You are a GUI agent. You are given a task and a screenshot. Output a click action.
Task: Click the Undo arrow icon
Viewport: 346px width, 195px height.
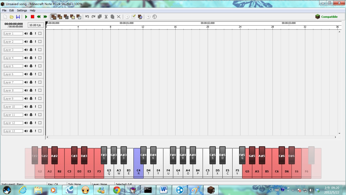tap(87, 17)
